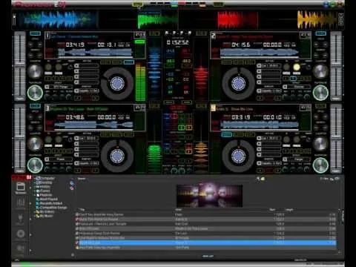Set loop out point on deck 1
356x267 pixels.
click(59, 67)
